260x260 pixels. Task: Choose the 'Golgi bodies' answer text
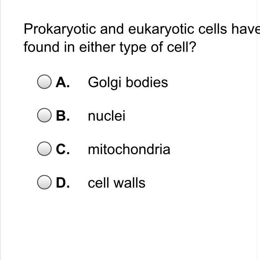click(x=128, y=83)
